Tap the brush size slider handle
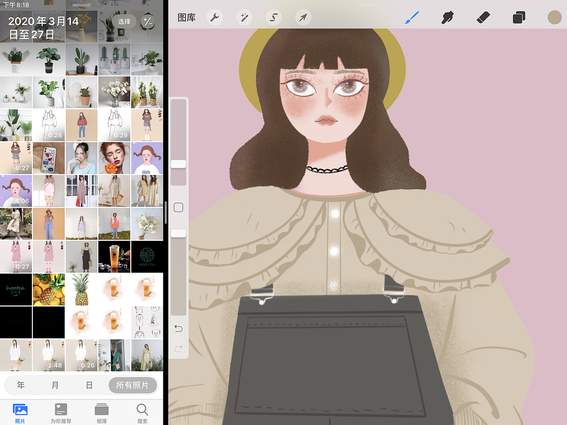Viewport: 567px width, 425px height. (179, 164)
